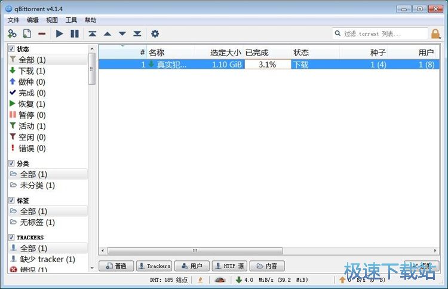The height and width of the screenshot is (289, 448).
Task: Click the sidebar scroll down arrow
Action: [92, 268]
